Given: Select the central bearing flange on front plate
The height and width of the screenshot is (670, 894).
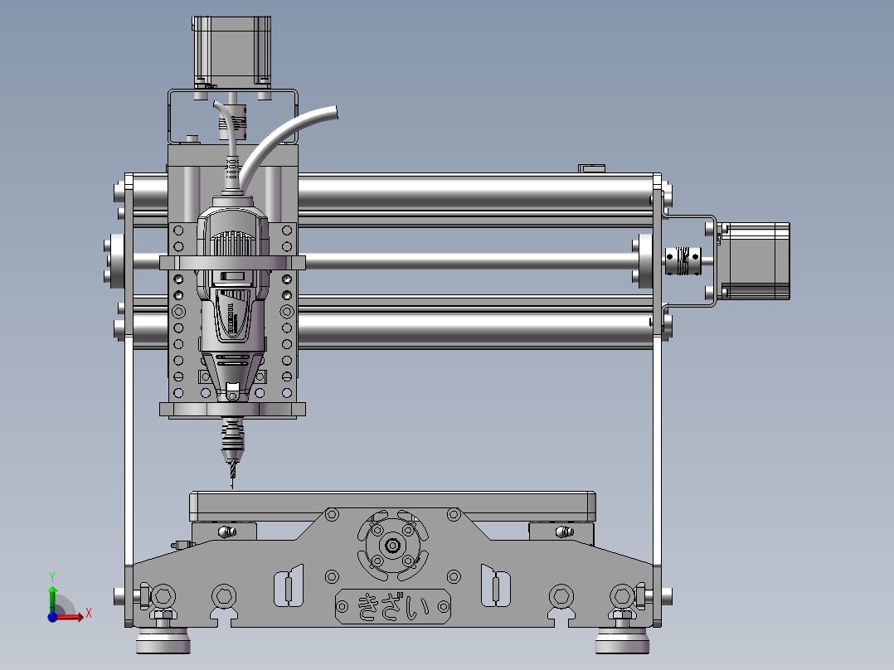Looking at the screenshot, I should point(392,546).
